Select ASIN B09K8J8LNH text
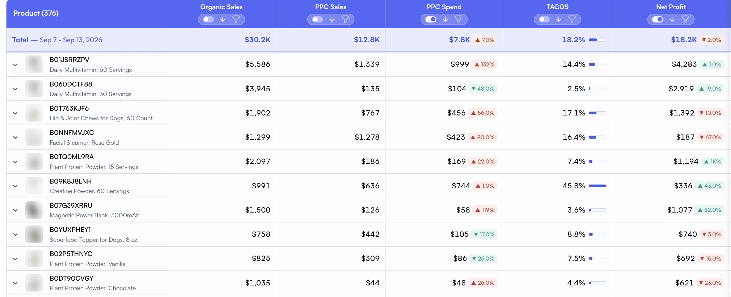 (71, 181)
